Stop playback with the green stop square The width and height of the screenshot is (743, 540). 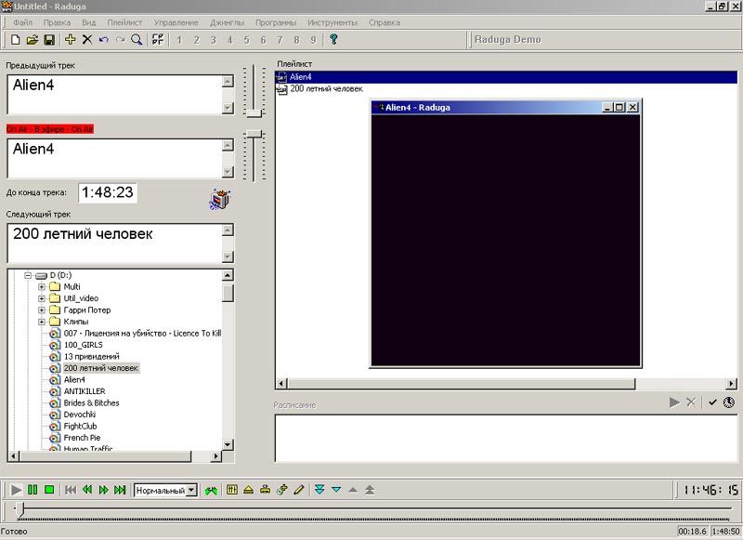tap(49, 490)
